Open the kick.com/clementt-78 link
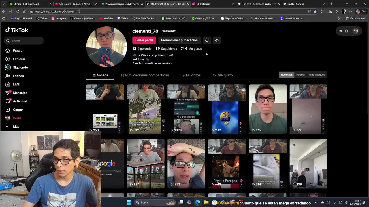Screen dimensions: 369x207 click(x=153, y=55)
